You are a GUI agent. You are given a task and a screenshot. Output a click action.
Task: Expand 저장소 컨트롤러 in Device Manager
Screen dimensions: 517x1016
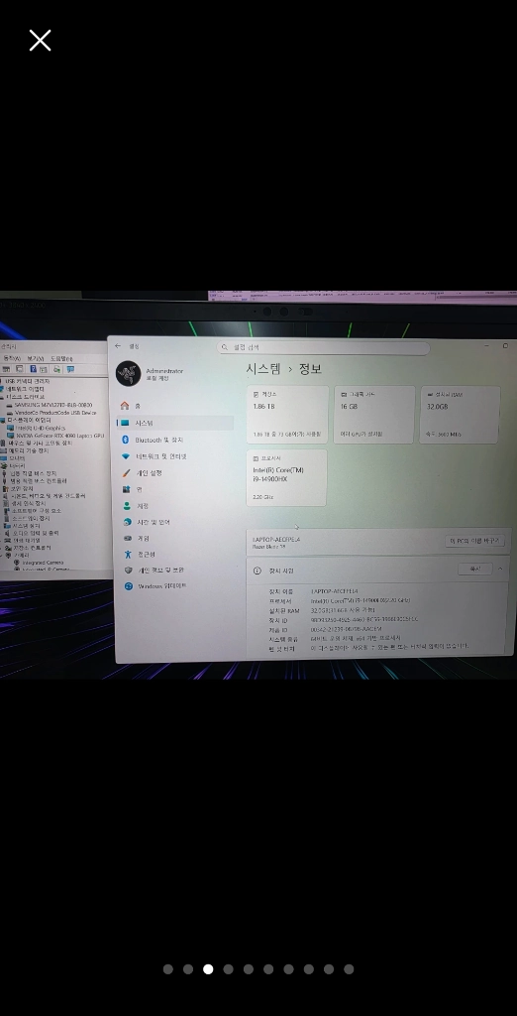tap(33, 548)
